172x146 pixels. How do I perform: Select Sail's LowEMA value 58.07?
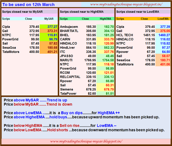click(166, 56)
